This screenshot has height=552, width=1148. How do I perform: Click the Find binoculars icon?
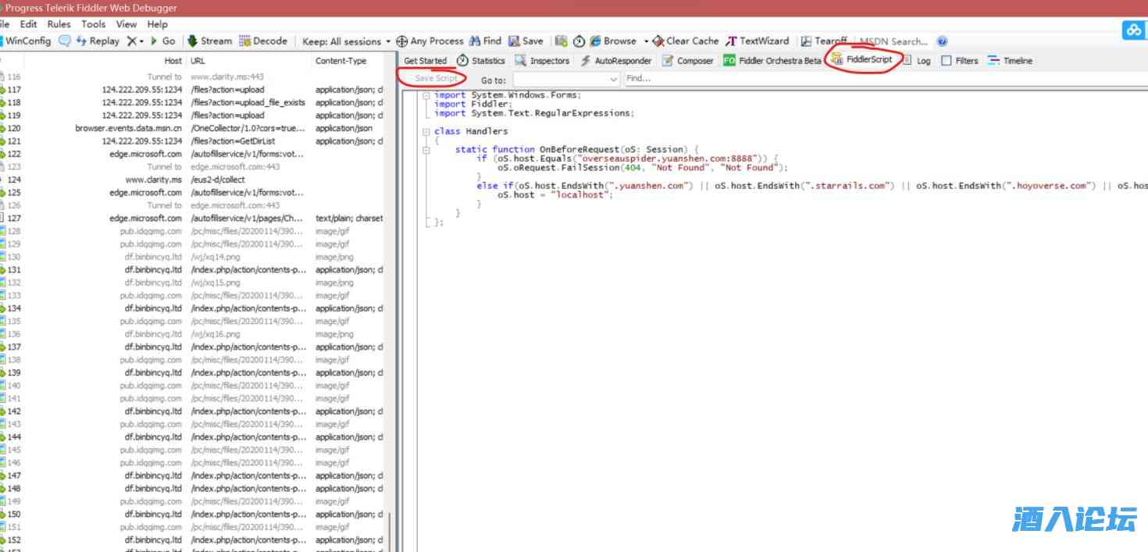coord(475,41)
